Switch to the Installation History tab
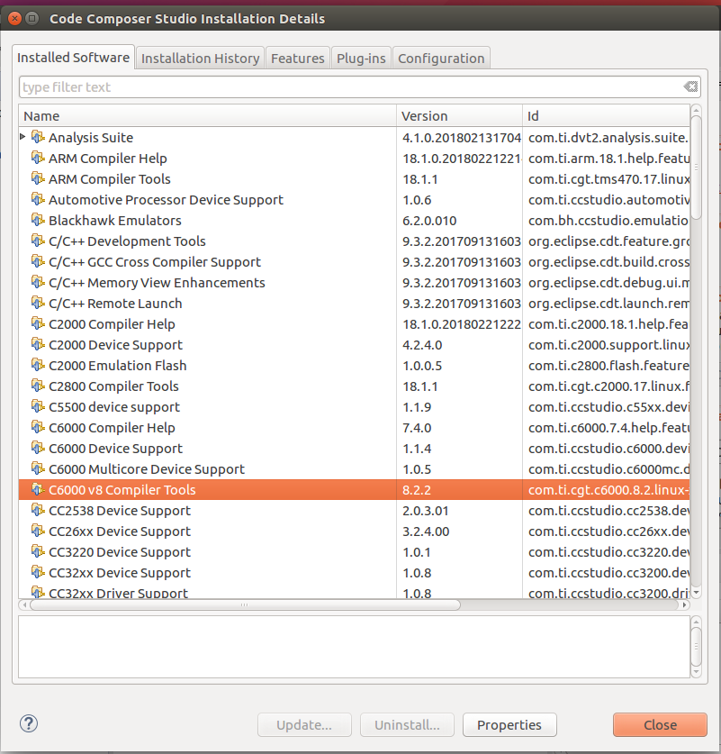 pos(200,59)
